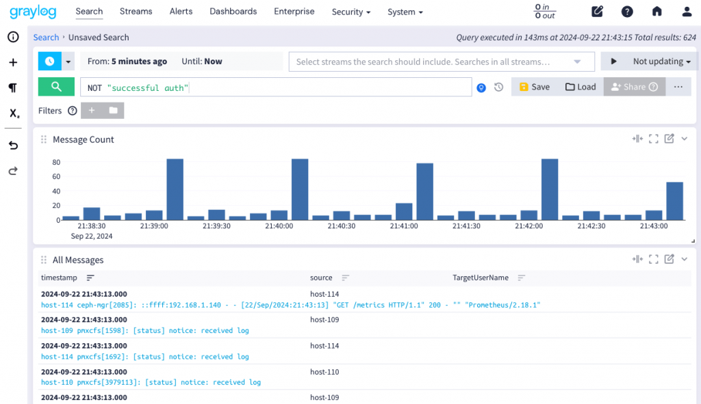Image resolution: width=701 pixels, height=404 pixels.
Task: Click the undo arrow in left sidebar
Action: [13, 146]
